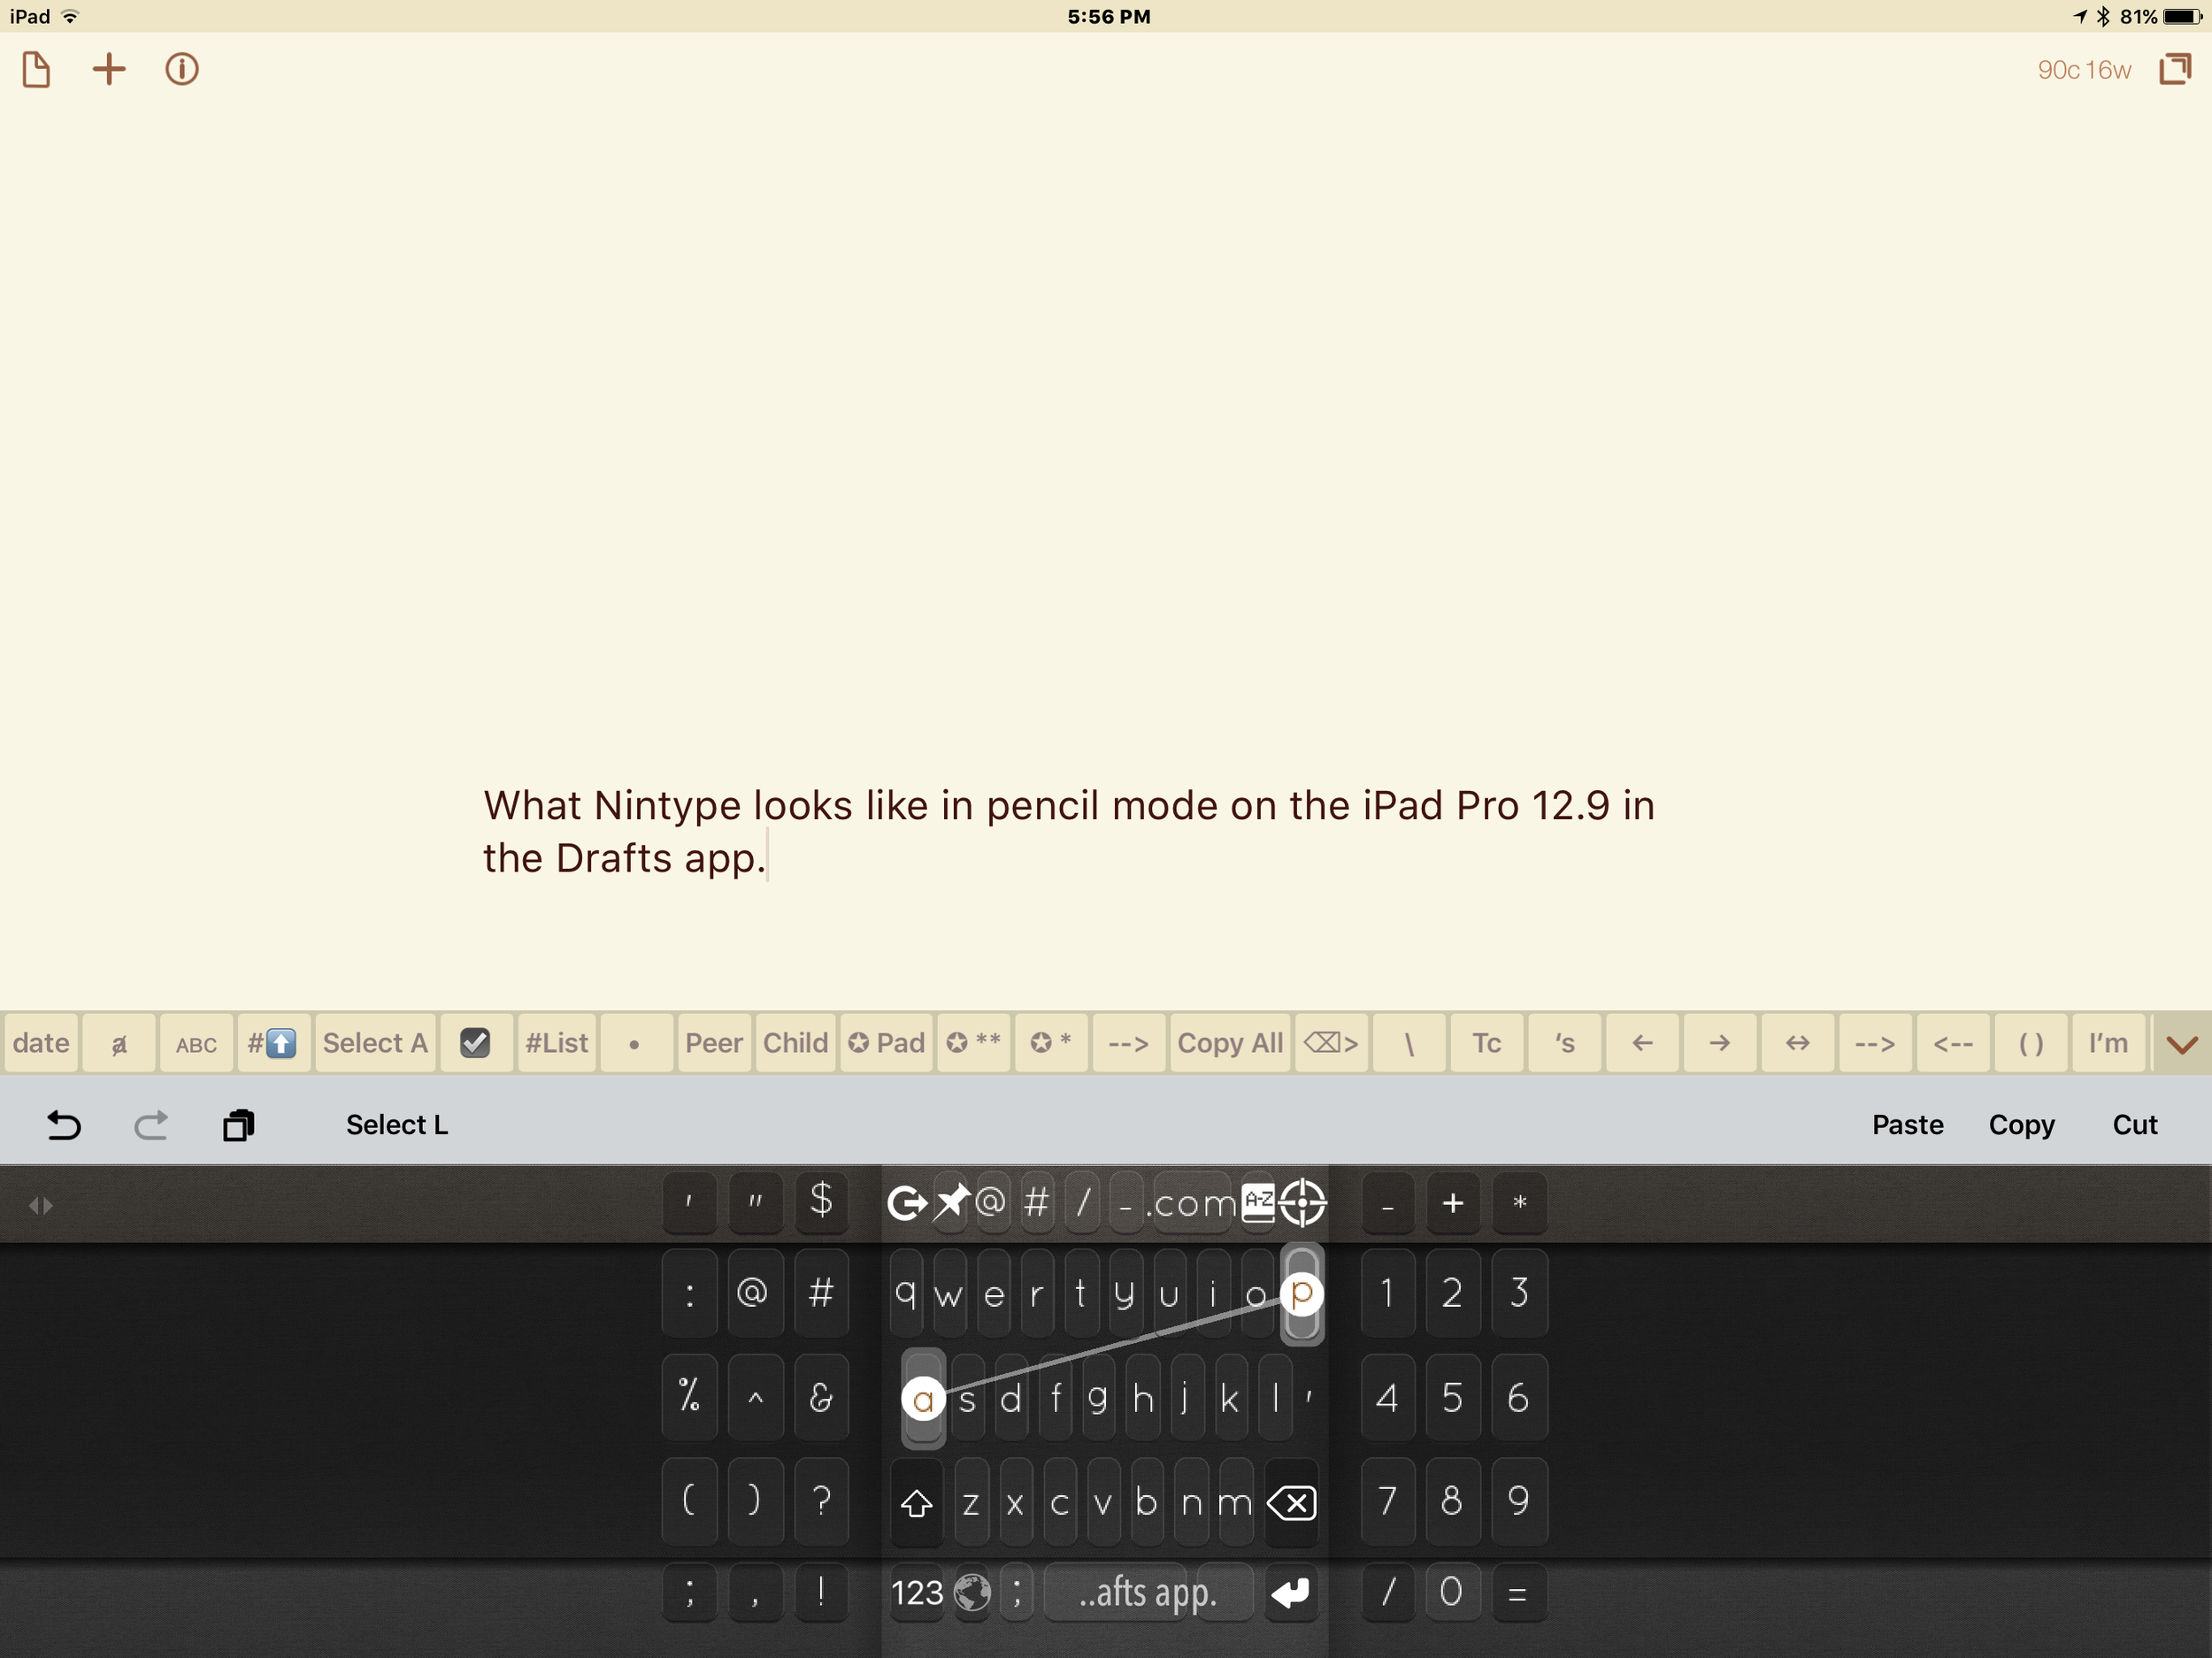Image resolution: width=2212 pixels, height=1658 pixels.
Task: Collapse extended key row with chevron
Action: (x=2182, y=1044)
